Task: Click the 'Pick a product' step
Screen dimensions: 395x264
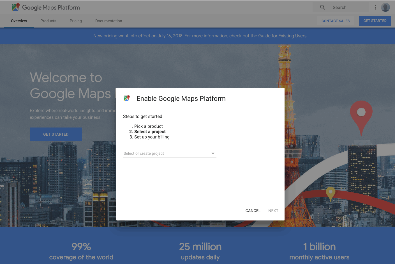Action: pyautogui.click(x=149, y=126)
